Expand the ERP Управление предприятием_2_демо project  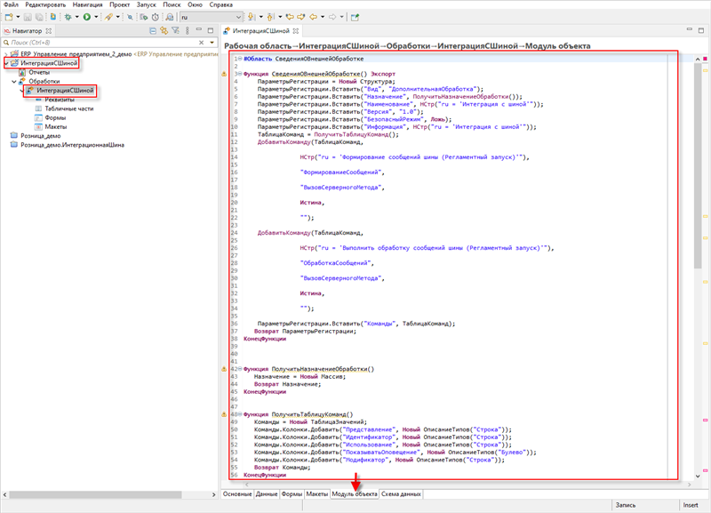[5, 53]
